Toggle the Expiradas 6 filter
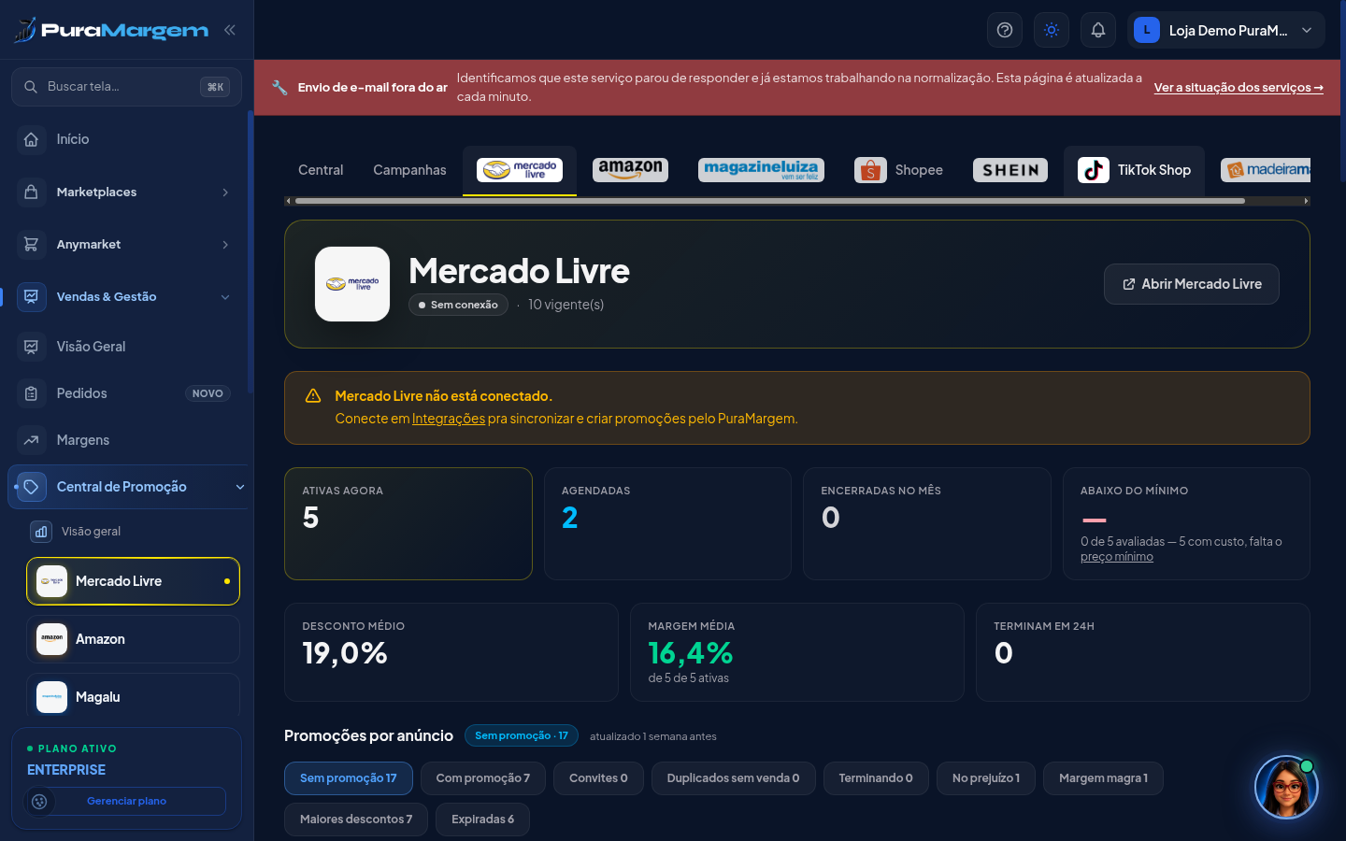The height and width of the screenshot is (841, 1346). (x=482, y=820)
